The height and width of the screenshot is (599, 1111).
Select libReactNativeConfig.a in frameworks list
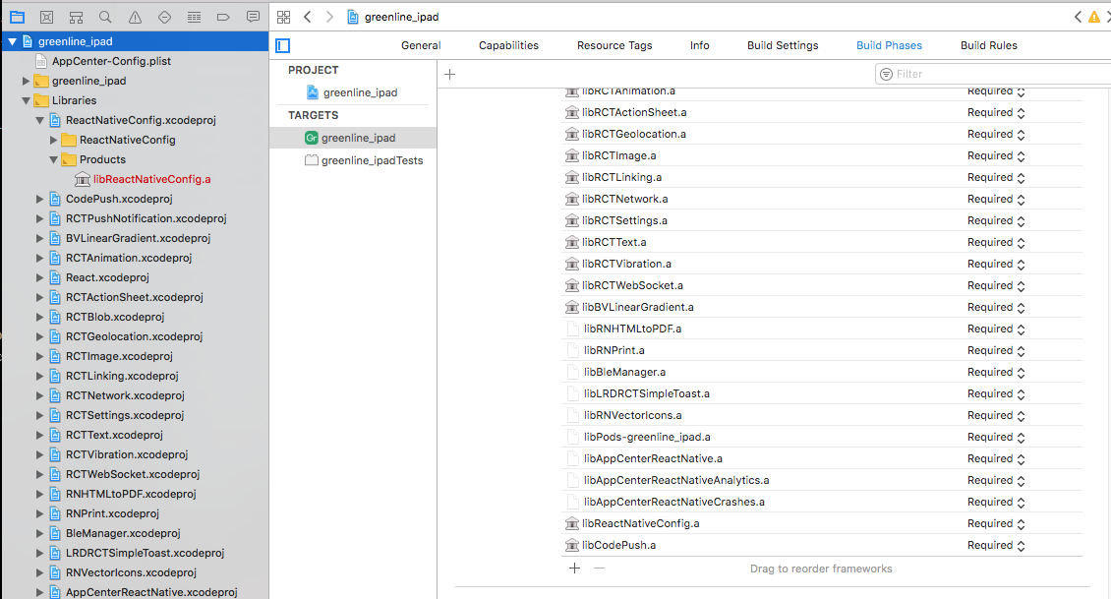click(822, 523)
